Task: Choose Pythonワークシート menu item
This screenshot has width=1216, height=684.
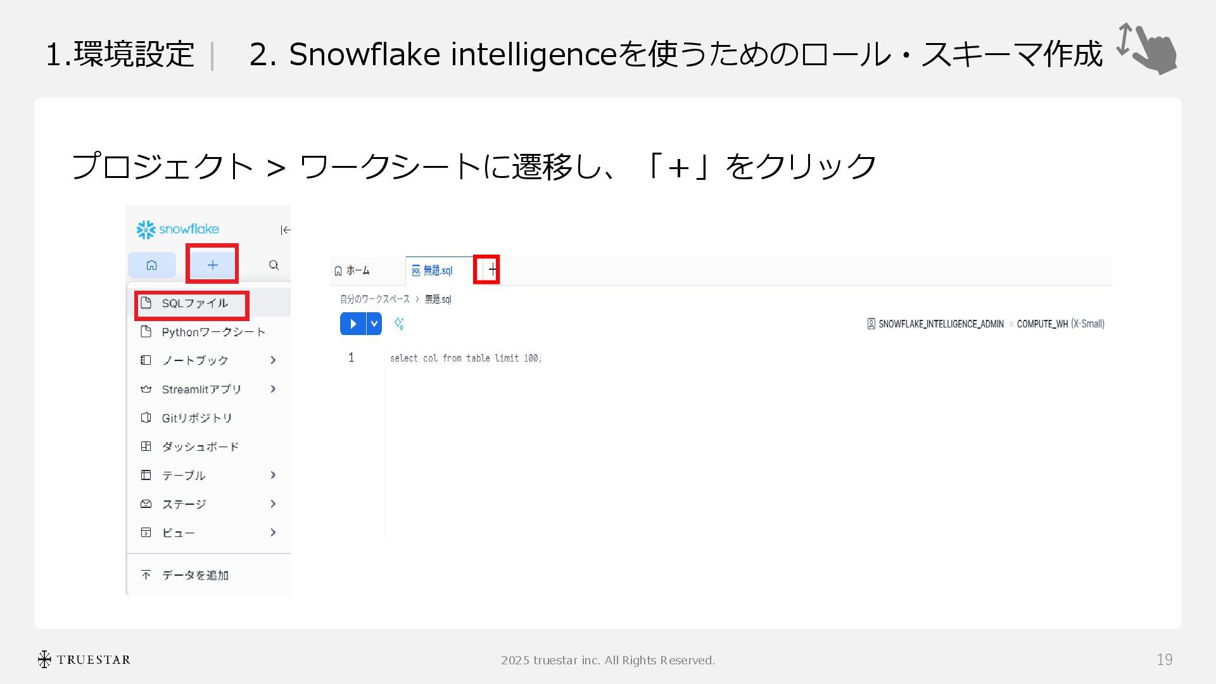Action: point(213,332)
